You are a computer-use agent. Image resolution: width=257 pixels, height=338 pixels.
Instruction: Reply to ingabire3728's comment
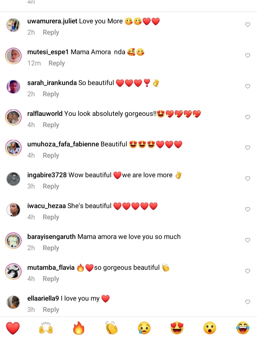51,186
